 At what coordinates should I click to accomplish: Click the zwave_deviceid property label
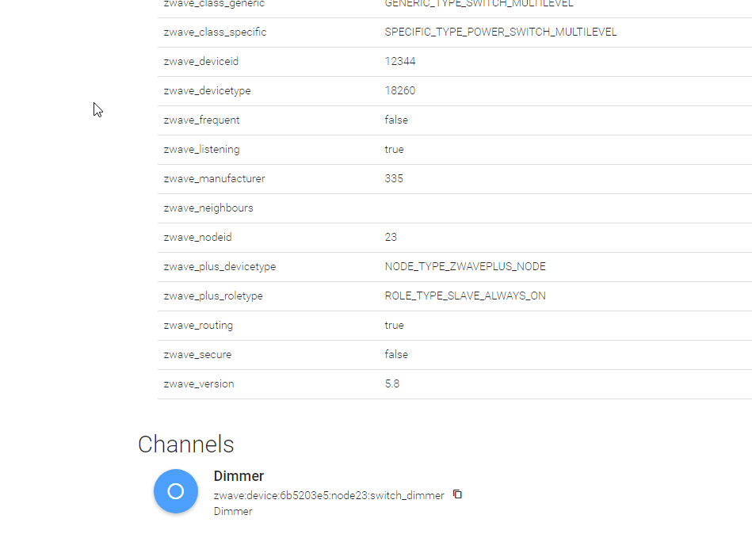[x=201, y=62]
